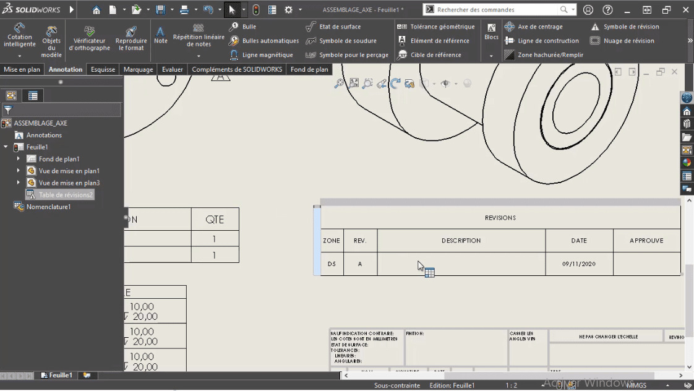The width and height of the screenshot is (694, 391).
Task: Insert a Note annotation
Action: (160, 36)
